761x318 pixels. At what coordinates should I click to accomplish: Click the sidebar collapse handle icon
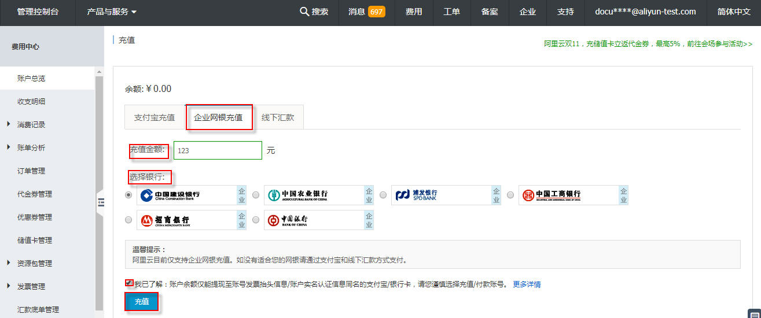(x=100, y=202)
